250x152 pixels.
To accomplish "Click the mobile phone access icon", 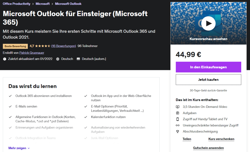I will (x=178, y=119).
